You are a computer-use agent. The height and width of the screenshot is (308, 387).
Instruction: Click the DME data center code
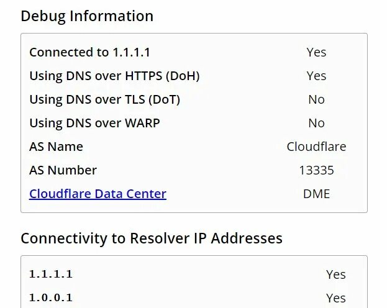[x=316, y=194]
